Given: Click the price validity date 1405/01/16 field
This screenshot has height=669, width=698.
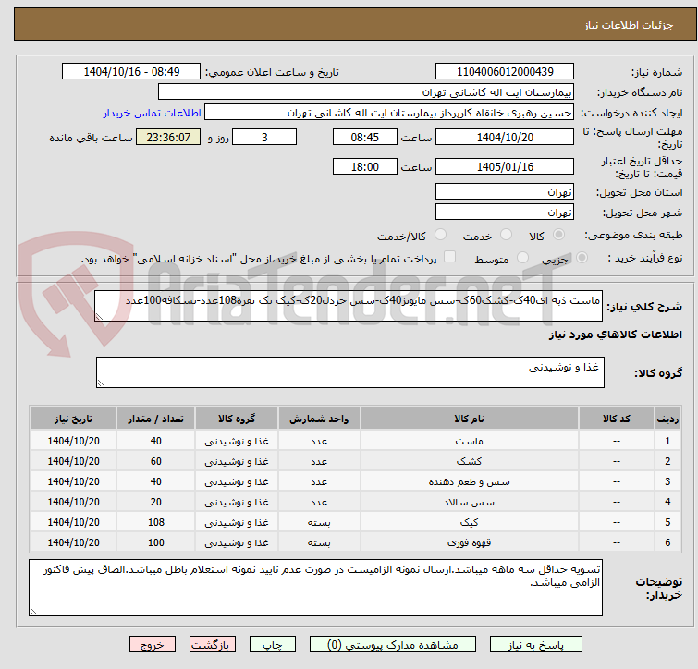Looking at the screenshot, I should pyautogui.click(x=505, y=167).
